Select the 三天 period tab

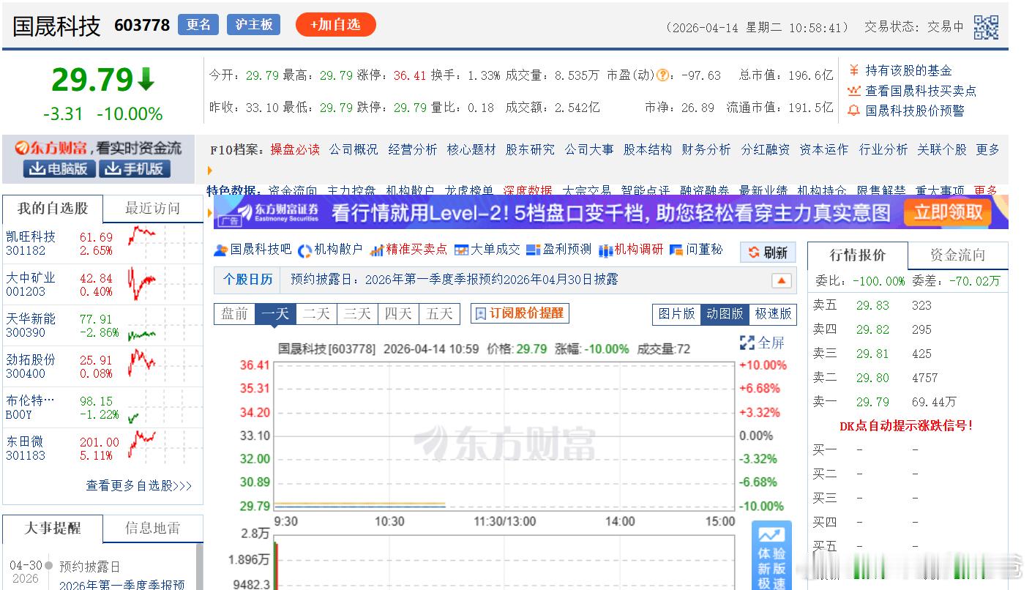[357, 314]
